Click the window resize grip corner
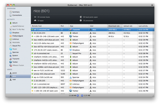This screenshot has width=160, height=105. click(153, 96)
